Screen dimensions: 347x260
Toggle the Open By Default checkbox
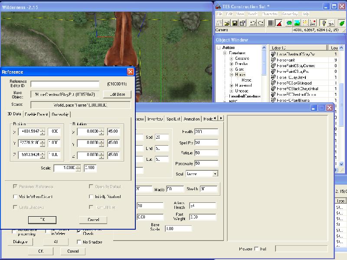(x=91, y=186)
